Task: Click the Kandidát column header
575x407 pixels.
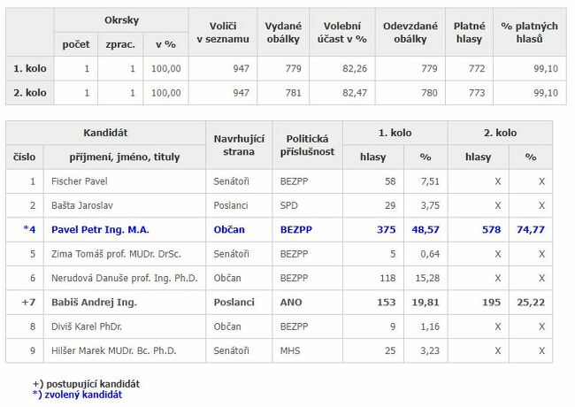Action: (x=106, y=133)
